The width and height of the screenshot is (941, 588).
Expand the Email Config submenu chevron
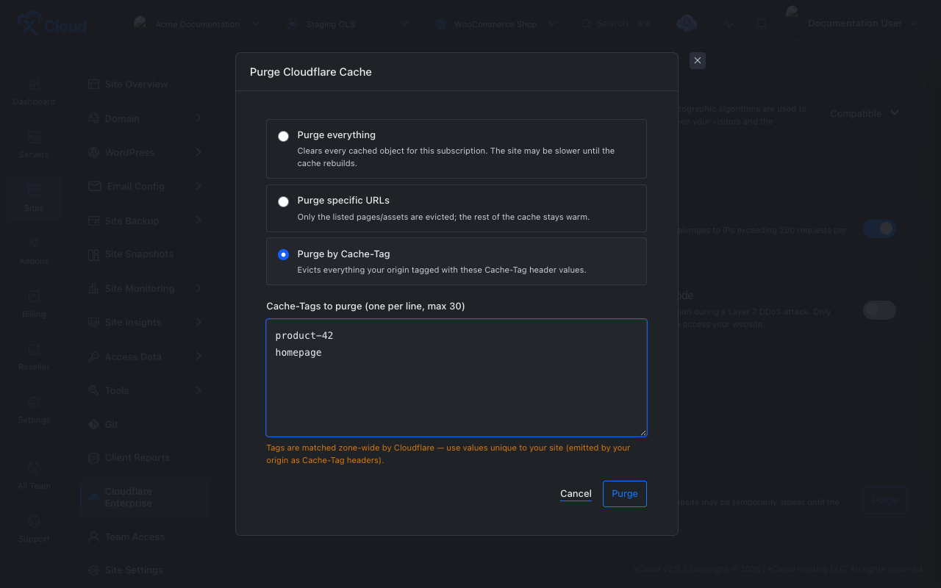click(199, 187)
